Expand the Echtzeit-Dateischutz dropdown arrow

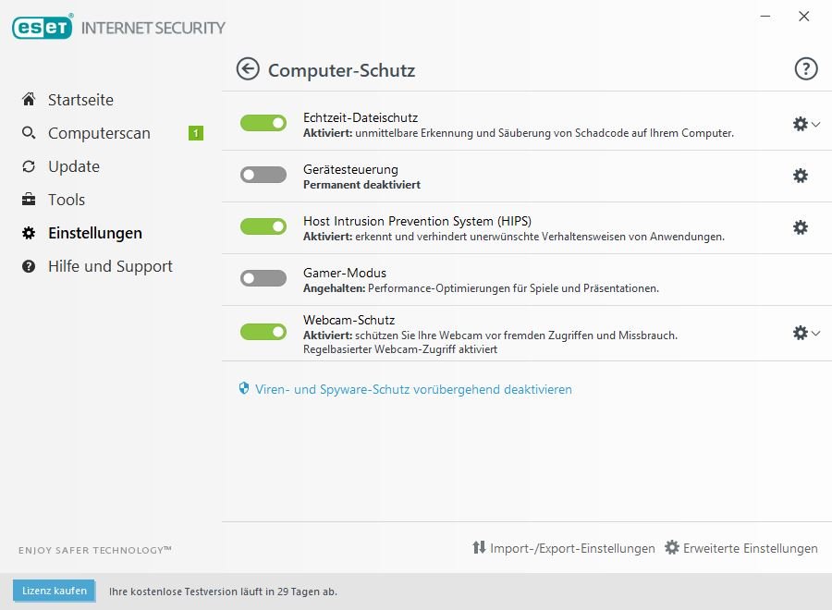pyautogui.click(x=816, y=124)
